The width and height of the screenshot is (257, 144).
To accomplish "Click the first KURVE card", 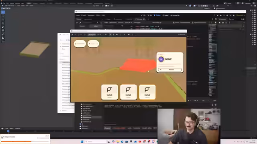I will 110,92.
